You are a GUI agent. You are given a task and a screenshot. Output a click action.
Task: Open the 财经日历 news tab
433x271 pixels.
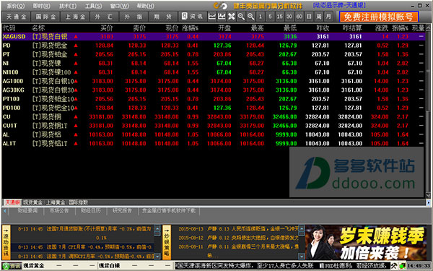point(91,211)
